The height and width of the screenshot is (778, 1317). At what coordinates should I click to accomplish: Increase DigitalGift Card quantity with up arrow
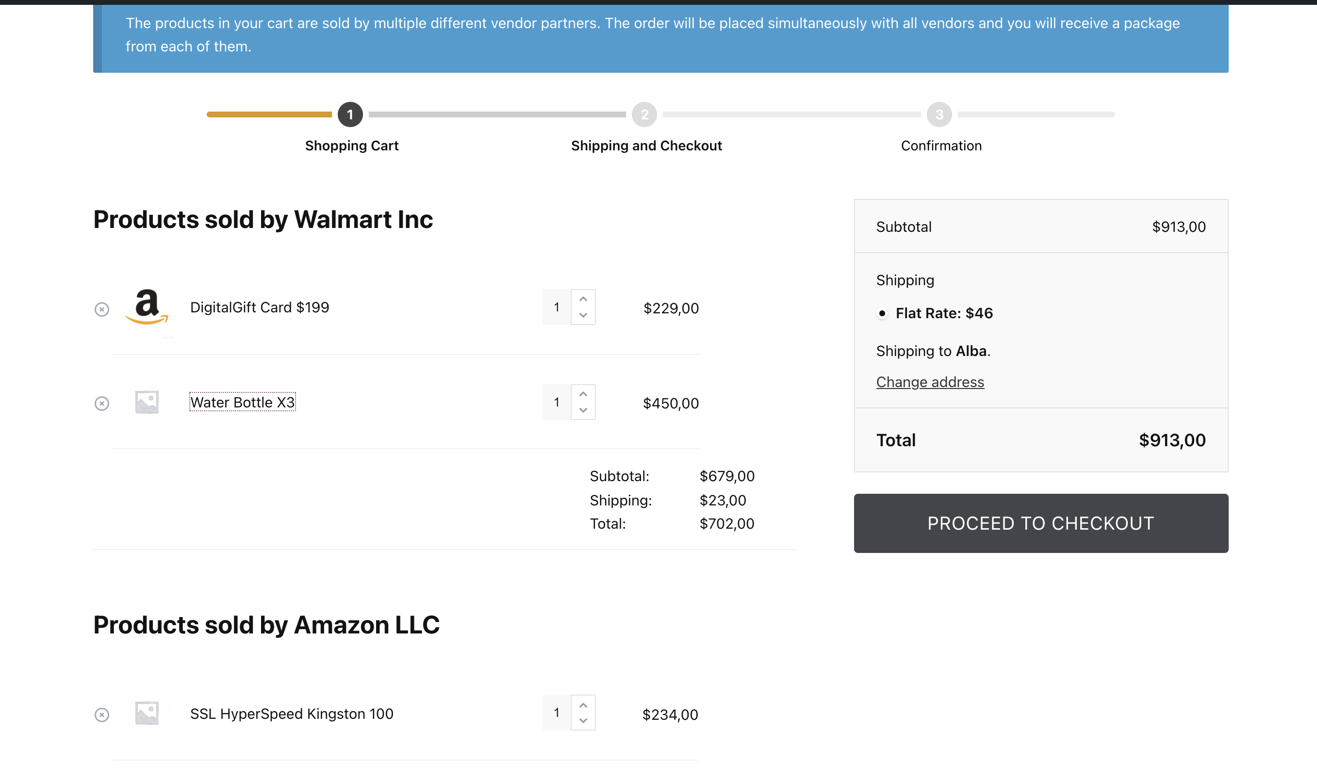(x=583, y=299)
